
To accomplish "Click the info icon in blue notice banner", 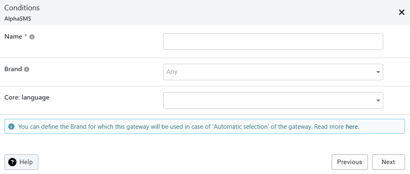I will [x=12, y=127].
